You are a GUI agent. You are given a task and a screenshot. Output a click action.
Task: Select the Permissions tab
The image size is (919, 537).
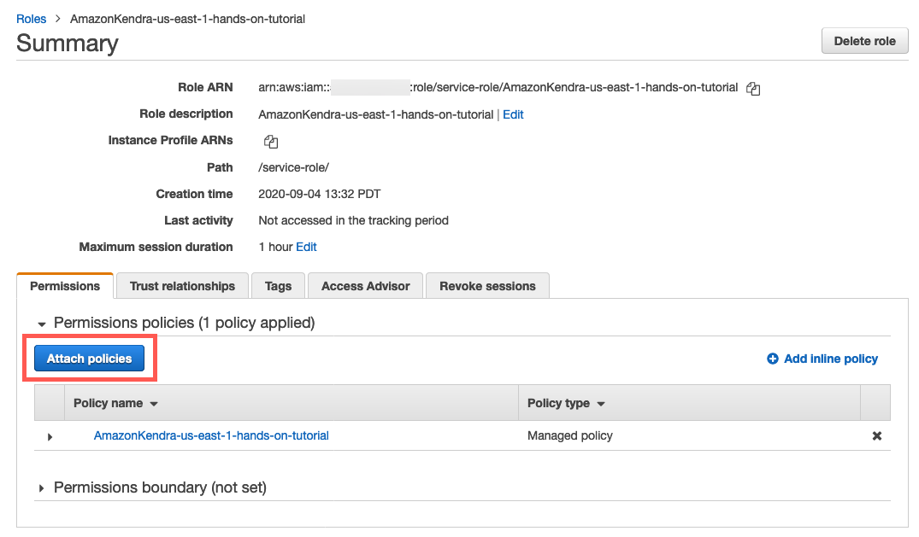[x=65, y=286]
